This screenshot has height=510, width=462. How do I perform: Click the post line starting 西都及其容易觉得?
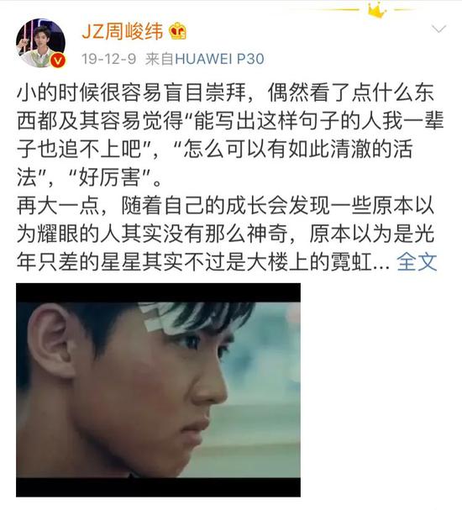(x=230, y=121)
